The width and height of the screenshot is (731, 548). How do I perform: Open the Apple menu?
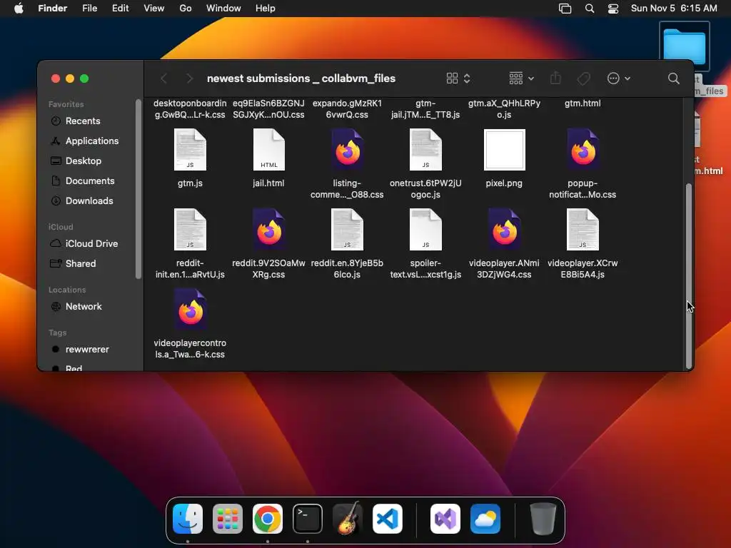(19, 9)
